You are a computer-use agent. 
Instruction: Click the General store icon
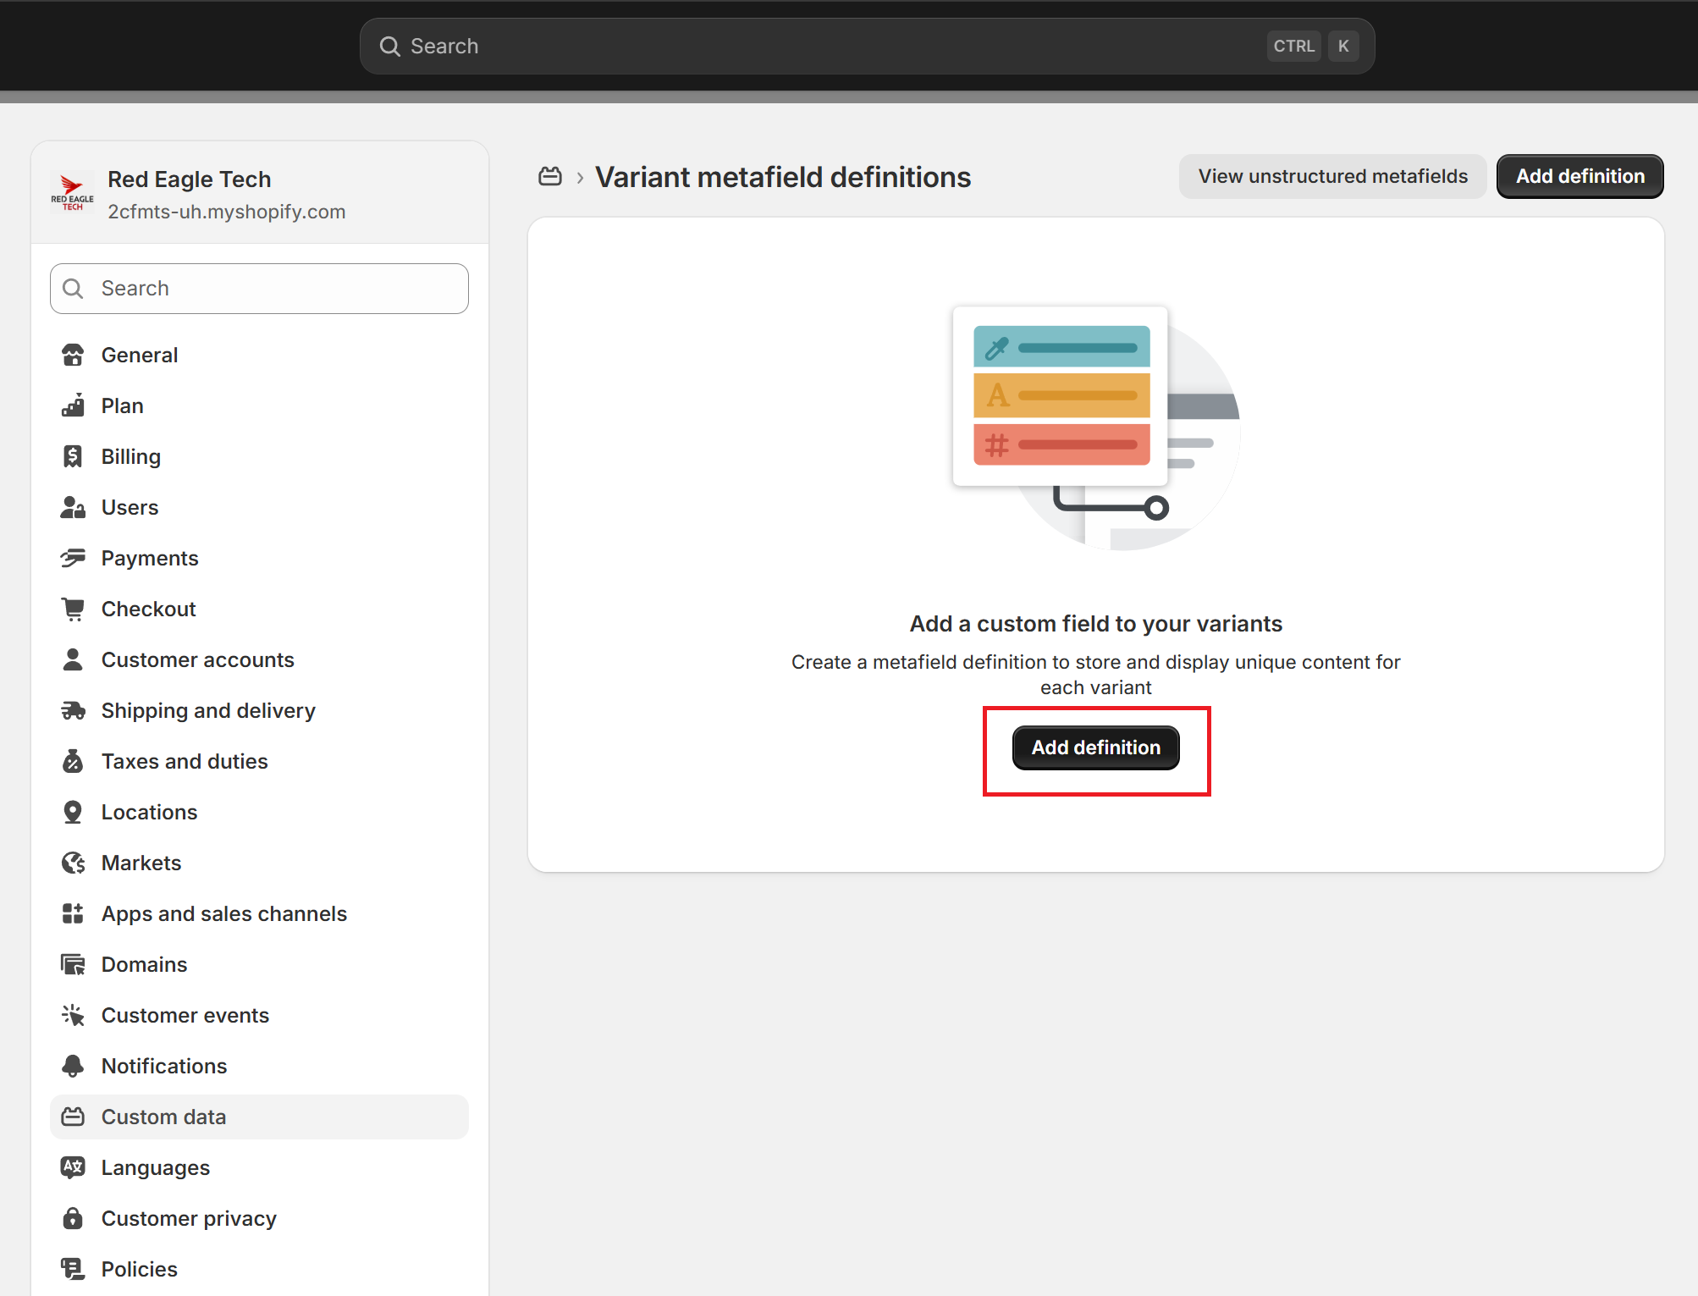pos(73,356)
